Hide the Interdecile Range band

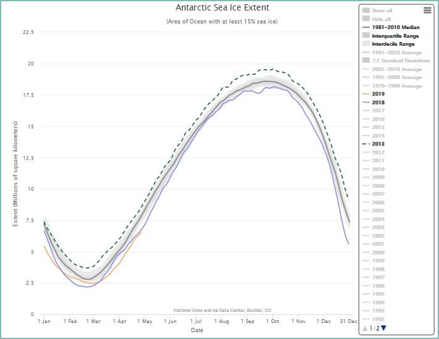[x=393, y=44]
